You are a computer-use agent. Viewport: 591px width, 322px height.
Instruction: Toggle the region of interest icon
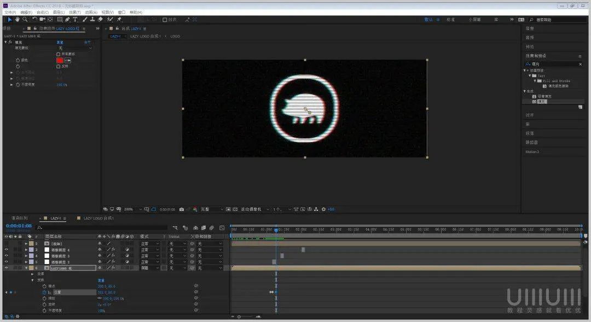(228, 209)
